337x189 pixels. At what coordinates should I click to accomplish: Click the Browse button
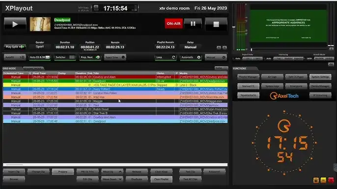pos(14,179)
